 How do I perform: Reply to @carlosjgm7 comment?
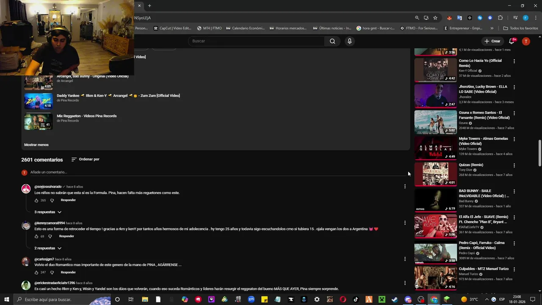[x=68, y=272]
